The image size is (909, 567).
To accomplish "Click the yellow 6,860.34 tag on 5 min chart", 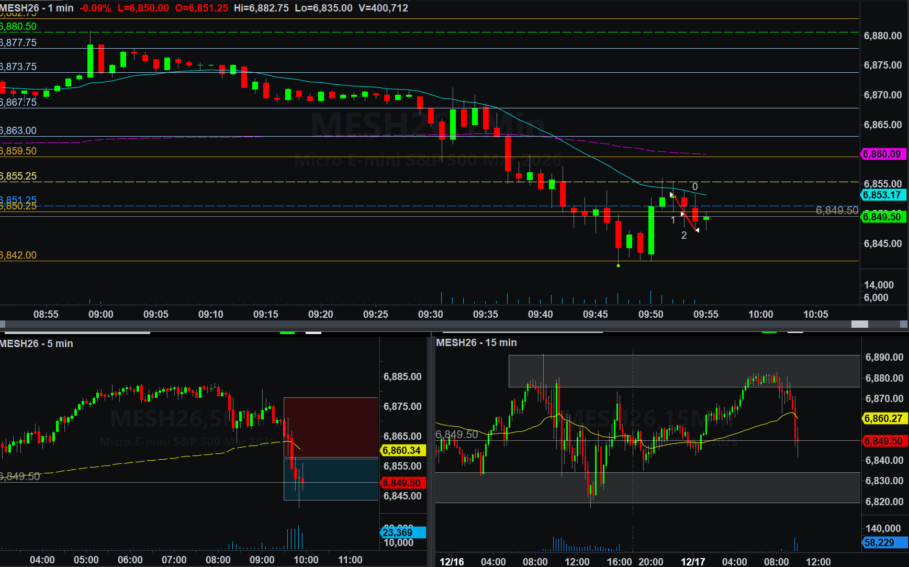I will (402, 451).
